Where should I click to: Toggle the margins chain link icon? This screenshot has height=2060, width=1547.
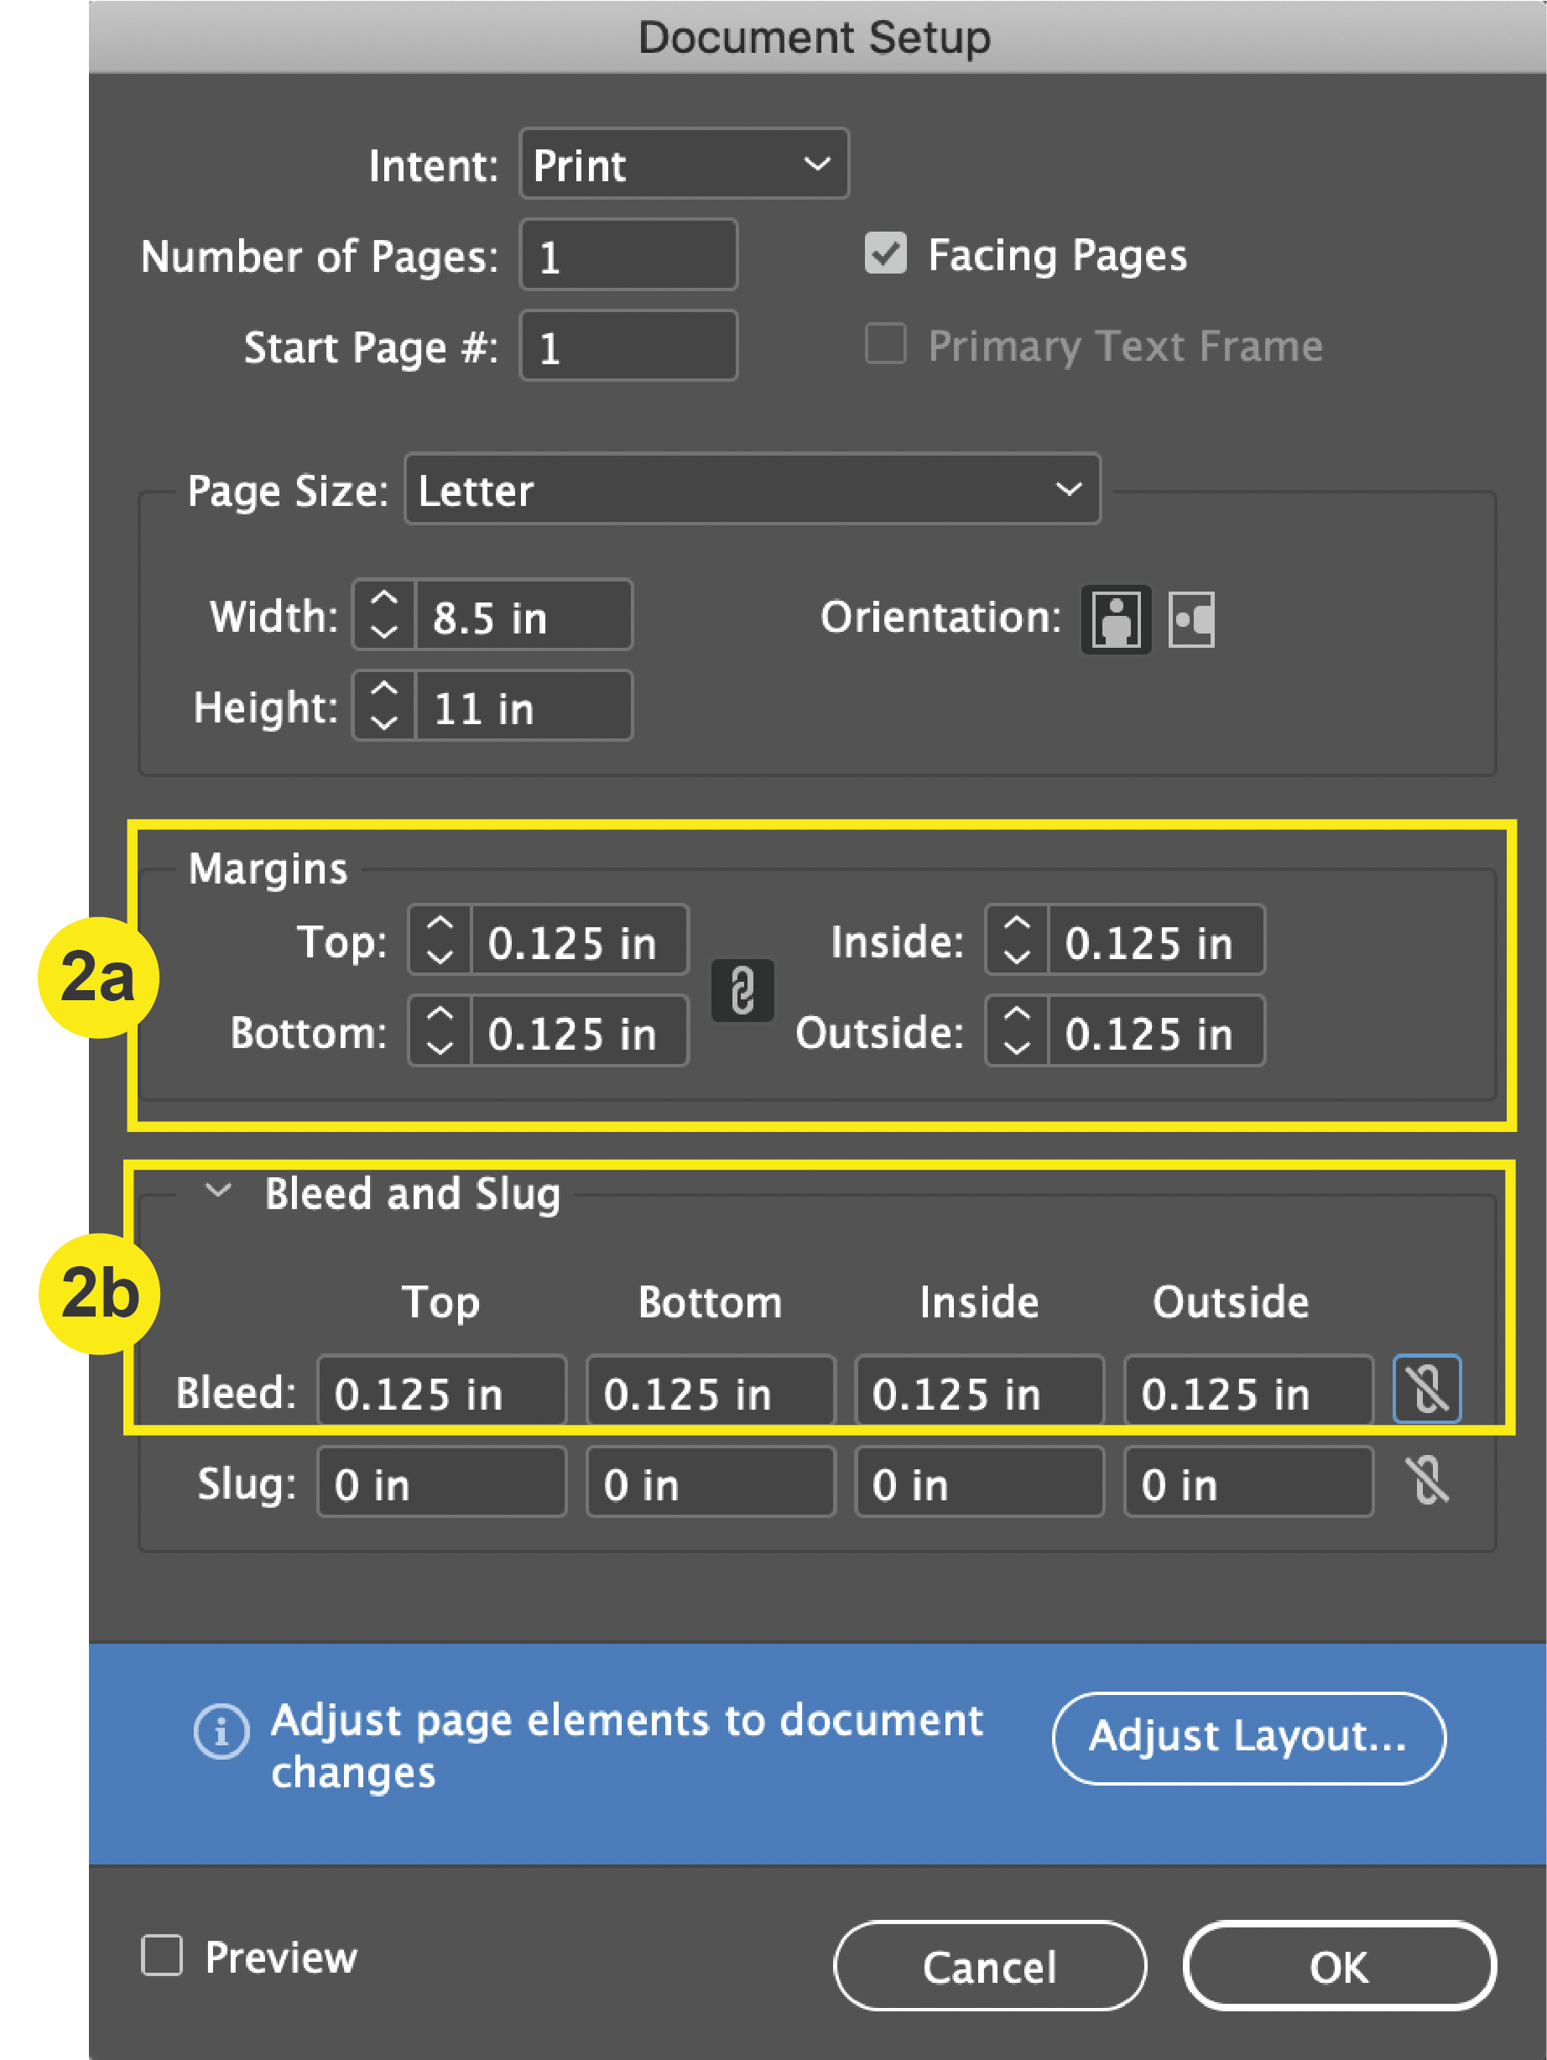coord(742,990)
